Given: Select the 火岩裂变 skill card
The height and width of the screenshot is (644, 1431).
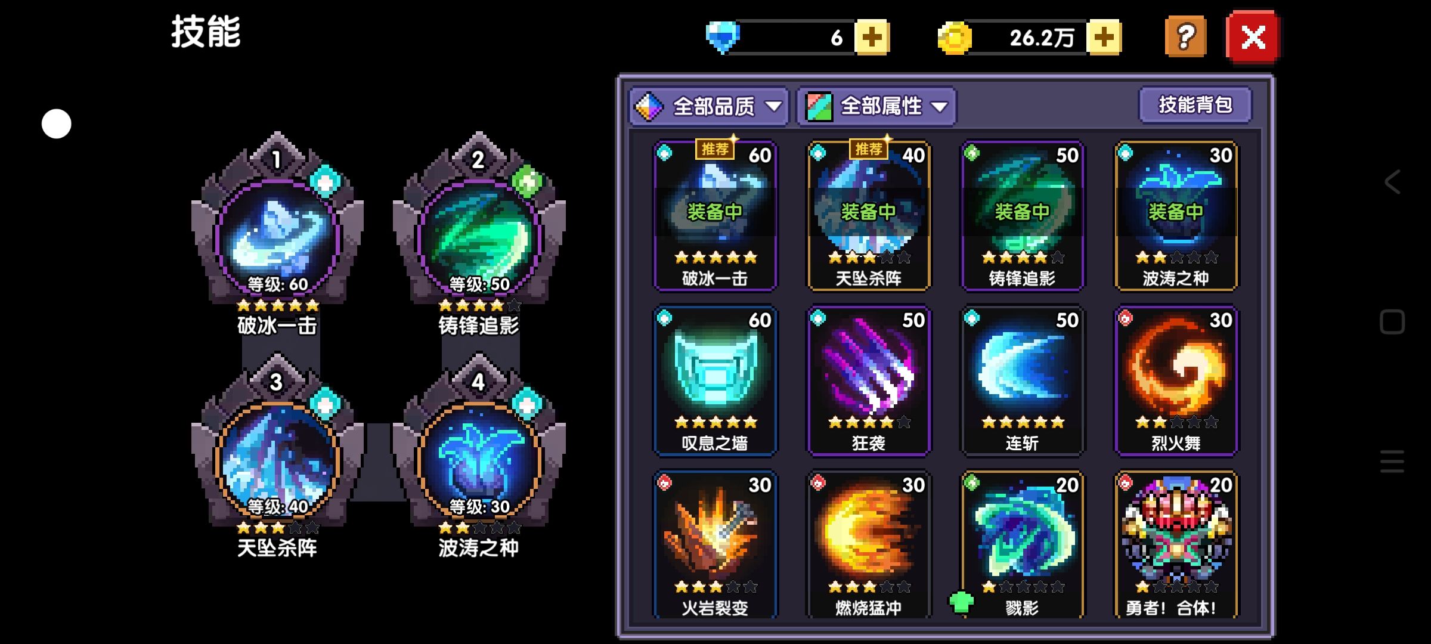Looking at the screenshot, I should tap(715, 545).
